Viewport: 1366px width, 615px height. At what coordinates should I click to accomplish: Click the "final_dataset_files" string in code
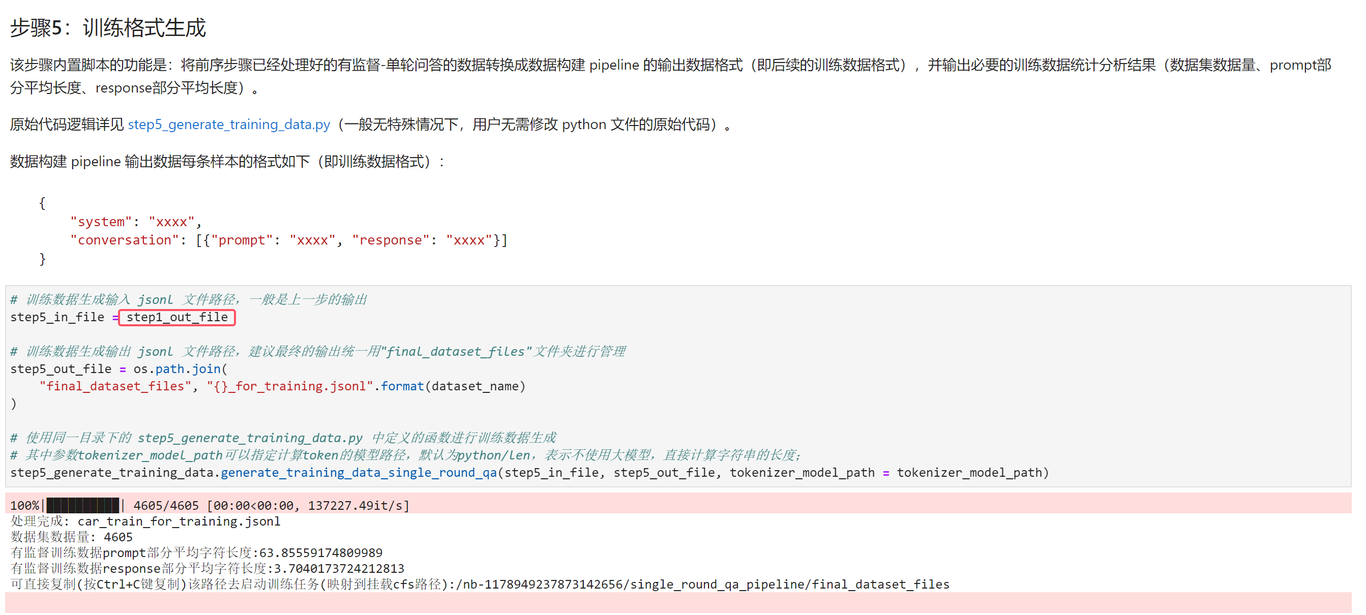point(115,386)
